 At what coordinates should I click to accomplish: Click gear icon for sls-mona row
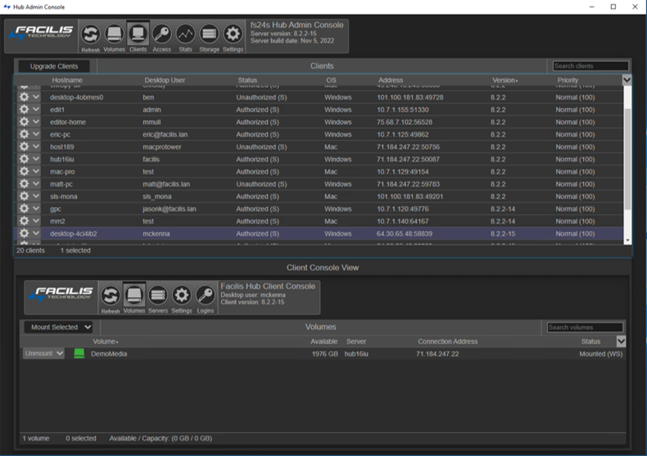(24, 196)
